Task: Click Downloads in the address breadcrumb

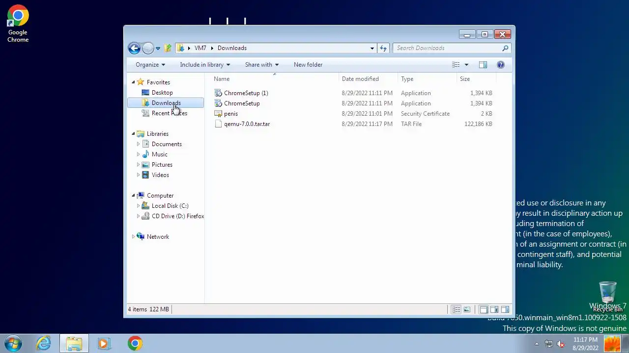Action: point(232,48)
